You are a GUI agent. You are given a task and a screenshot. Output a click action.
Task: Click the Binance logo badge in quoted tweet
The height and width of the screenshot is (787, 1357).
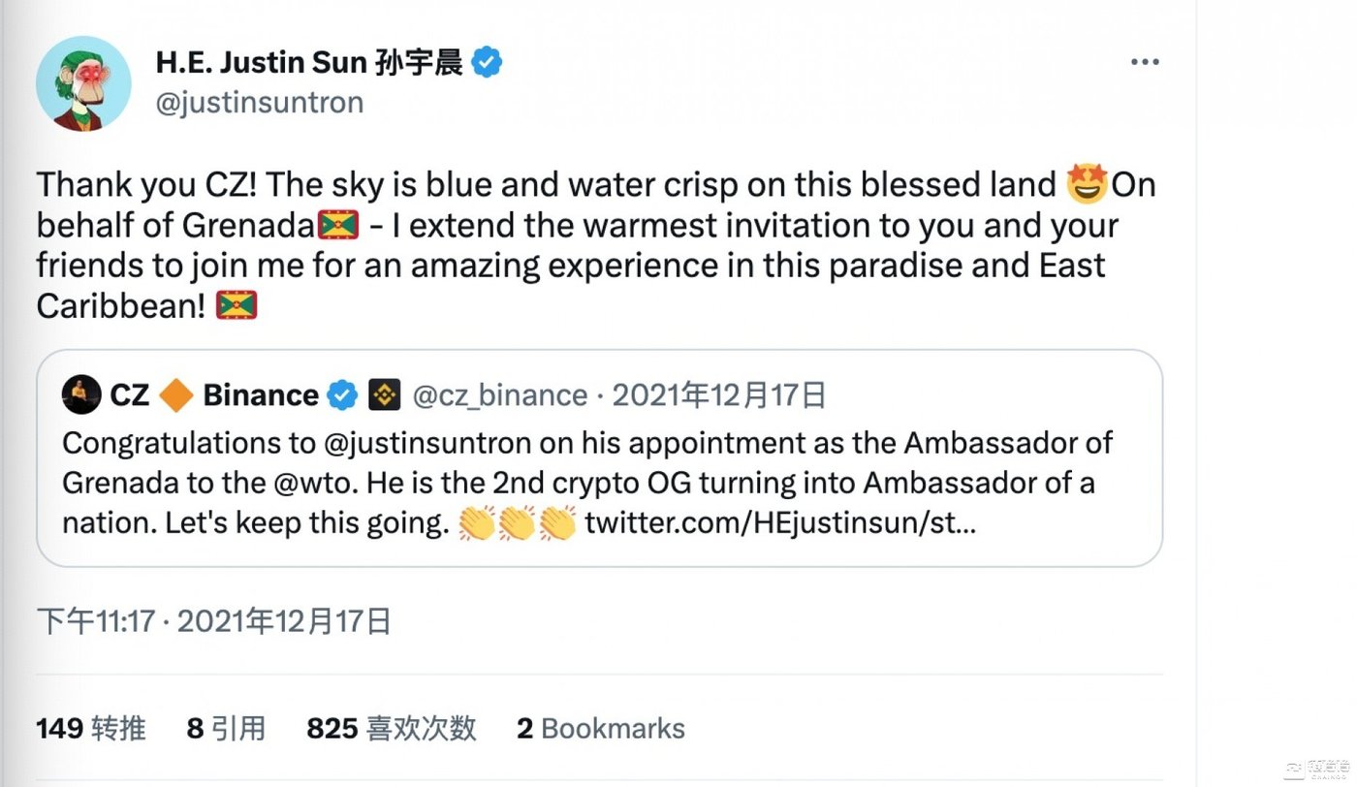pos(385,395)
